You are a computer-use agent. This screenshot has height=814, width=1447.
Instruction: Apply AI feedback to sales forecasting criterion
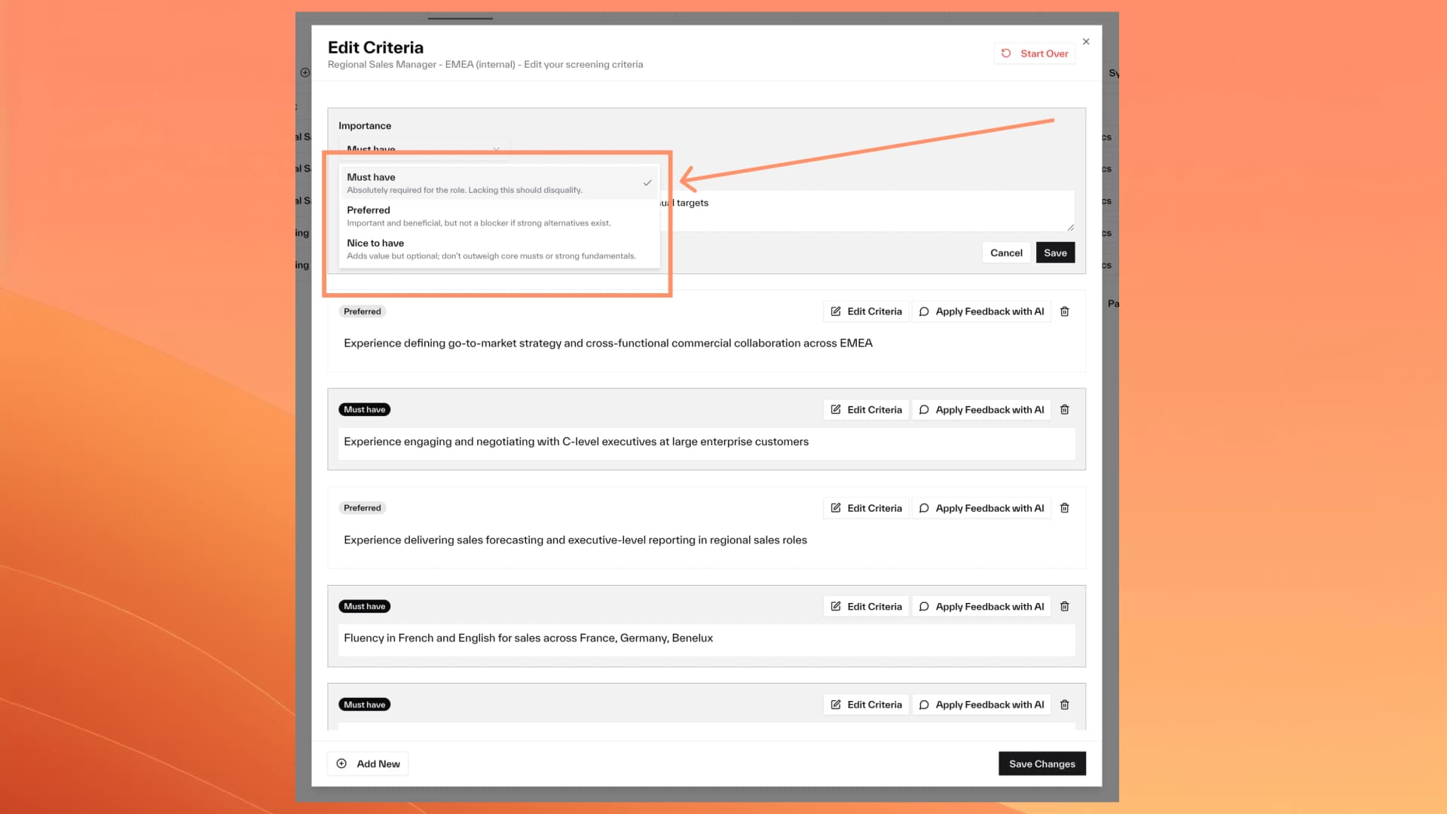981,508
